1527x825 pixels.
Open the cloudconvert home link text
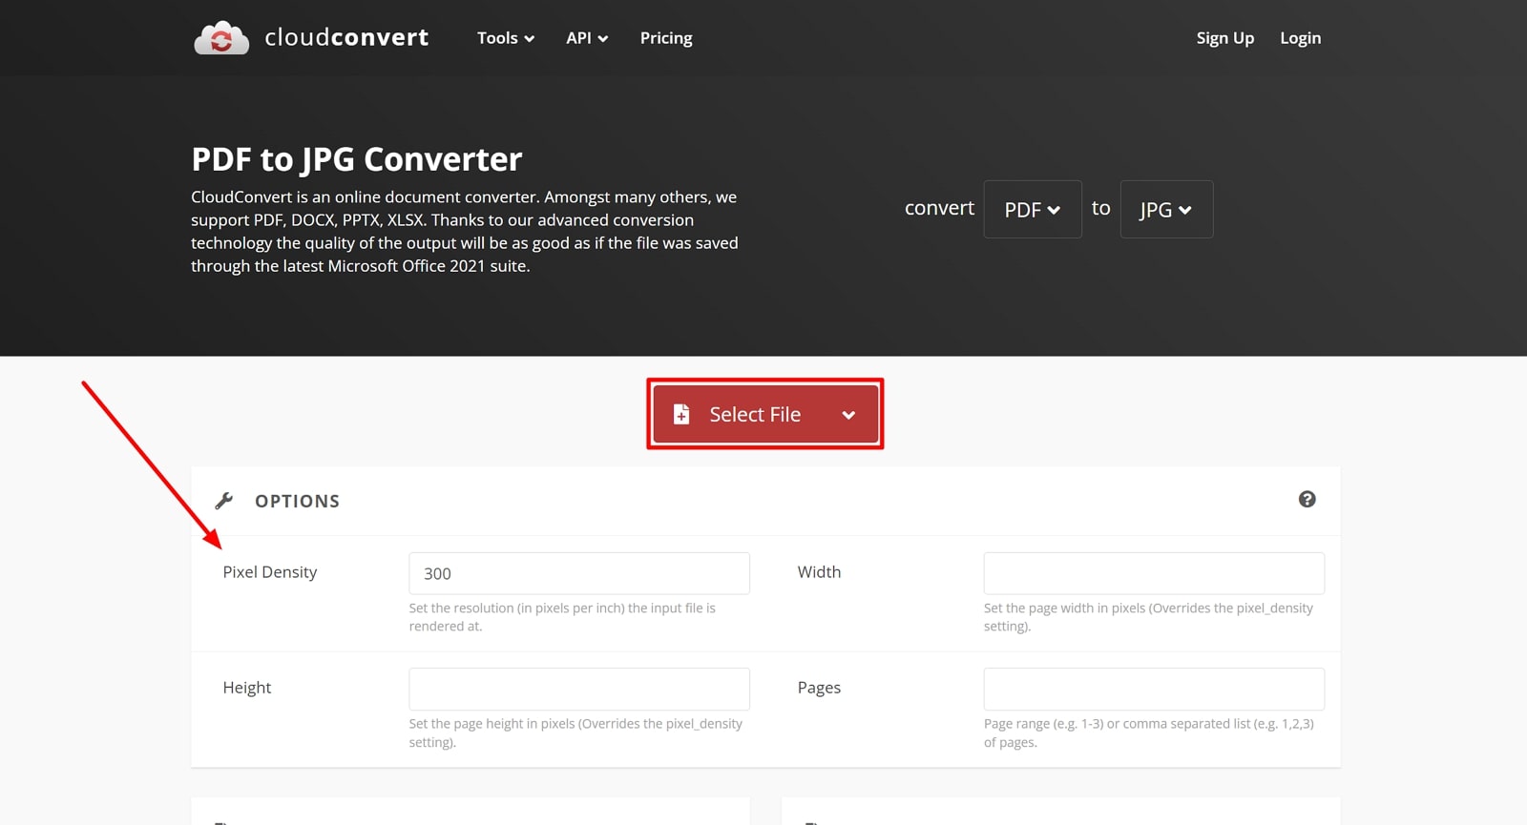click(x=346, y=37)
